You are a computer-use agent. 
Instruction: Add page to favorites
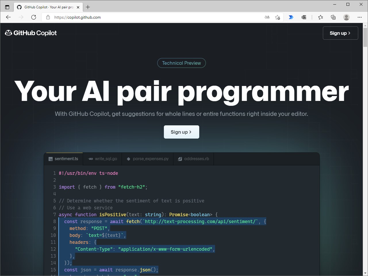277,17
